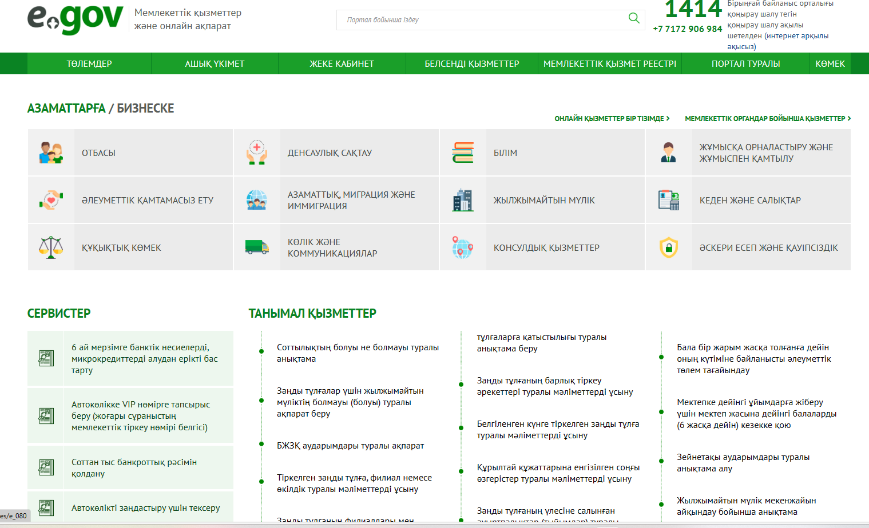Open Жылжымайтын мүлік мекенжайын айқындау анықтама
869x528 pixels.
coord(747,506)
